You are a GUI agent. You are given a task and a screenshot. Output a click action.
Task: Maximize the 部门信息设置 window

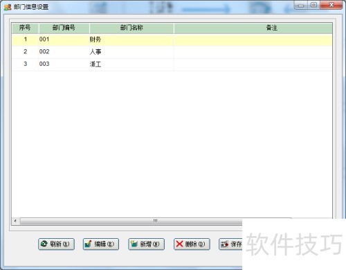click(313, 5)
